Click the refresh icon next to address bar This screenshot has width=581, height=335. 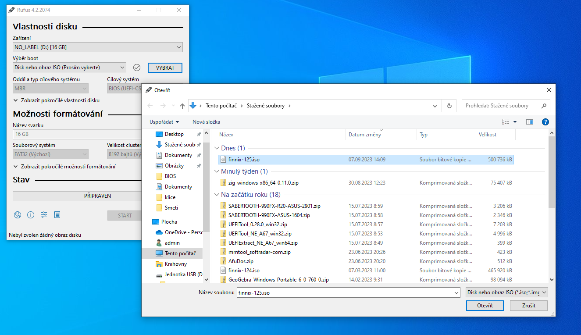pos(449,106)
